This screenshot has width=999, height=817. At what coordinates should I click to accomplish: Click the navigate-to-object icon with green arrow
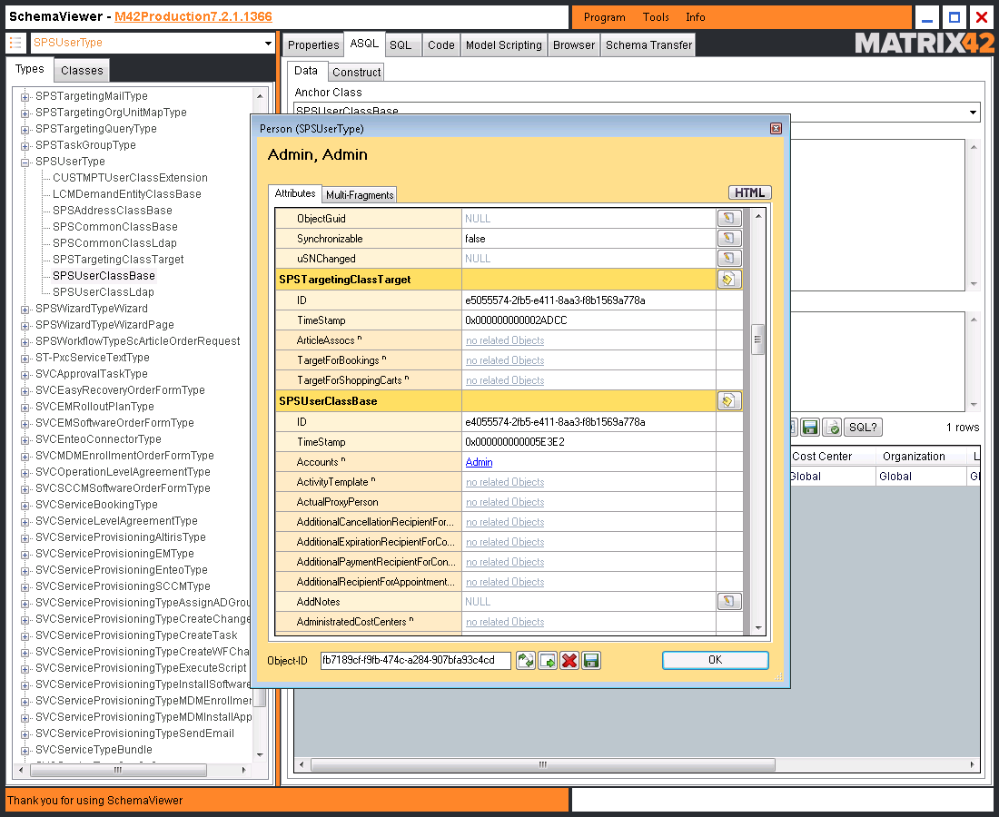pyautogui.click(x=548, y=660)
